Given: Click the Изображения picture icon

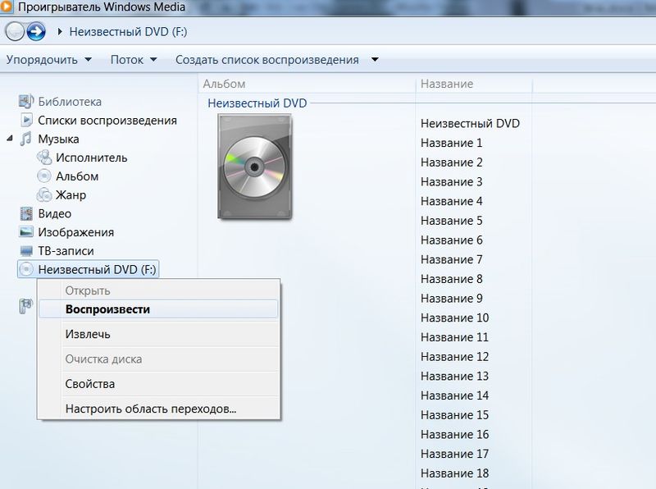Looking at the screenshot, I should point(26,232).
